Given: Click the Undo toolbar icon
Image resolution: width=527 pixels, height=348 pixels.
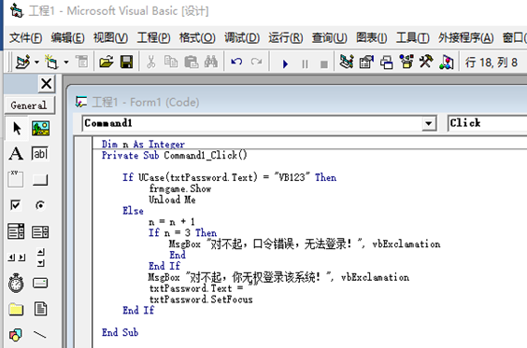Looking at the screenshot, I should pyautogui.click(x=236, y=63).
